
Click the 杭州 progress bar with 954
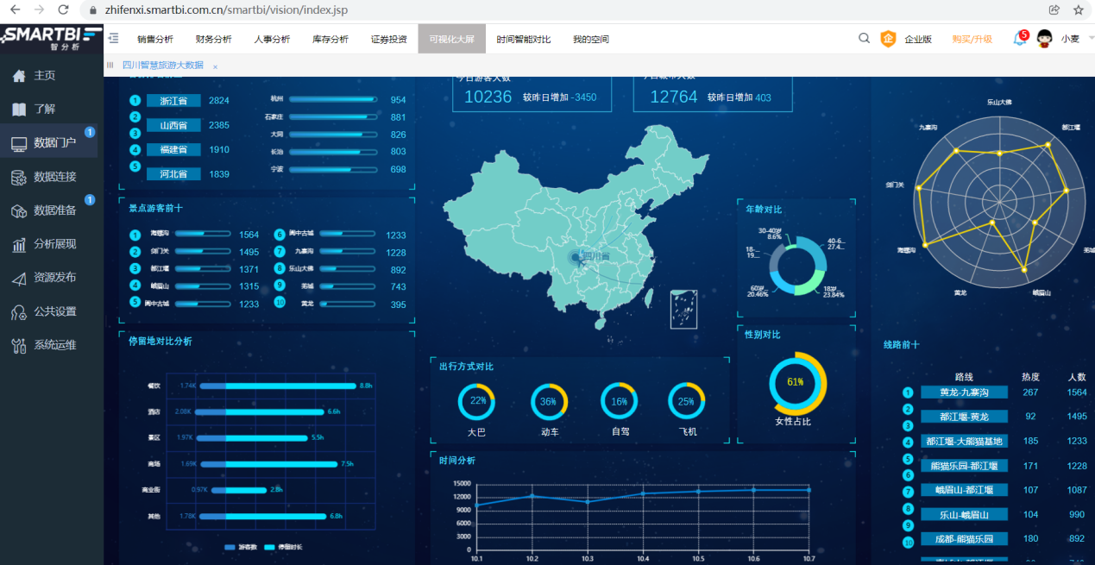click(333, 100)
